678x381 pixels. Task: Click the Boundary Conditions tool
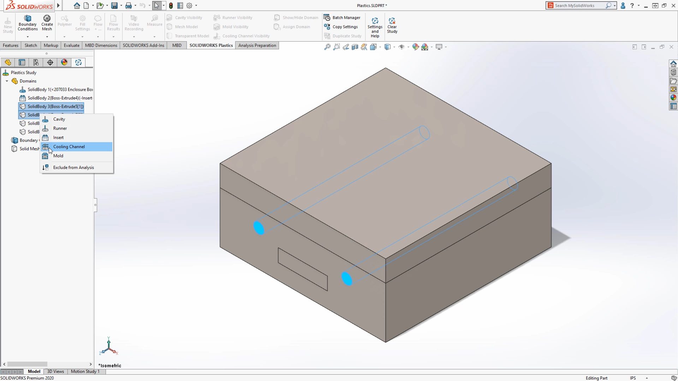coord(28,23)
